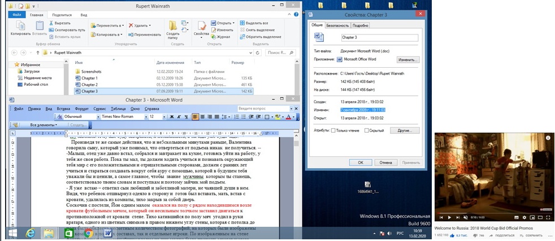
Task: Click Отмена in Properties dialog
Action: [x=386, y=163]
